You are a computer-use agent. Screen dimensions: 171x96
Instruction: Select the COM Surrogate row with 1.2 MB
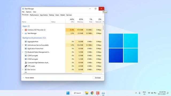tap(62, 59)
